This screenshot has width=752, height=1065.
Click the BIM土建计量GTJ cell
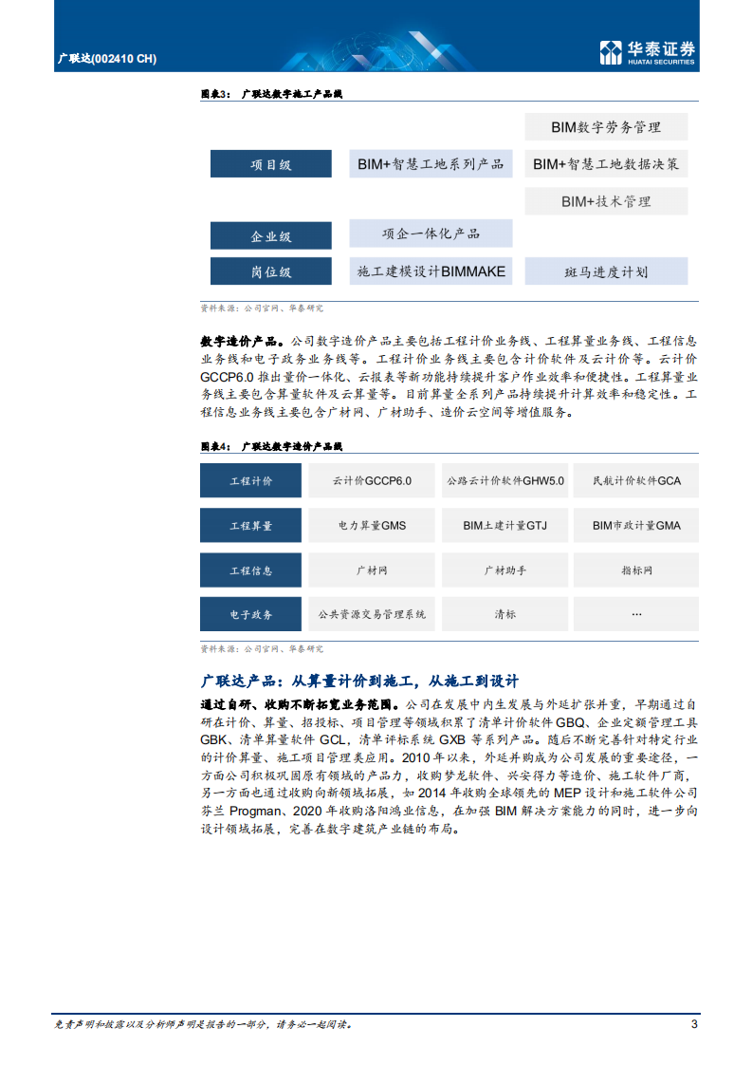pyautogui.click(x=504, y=525)
